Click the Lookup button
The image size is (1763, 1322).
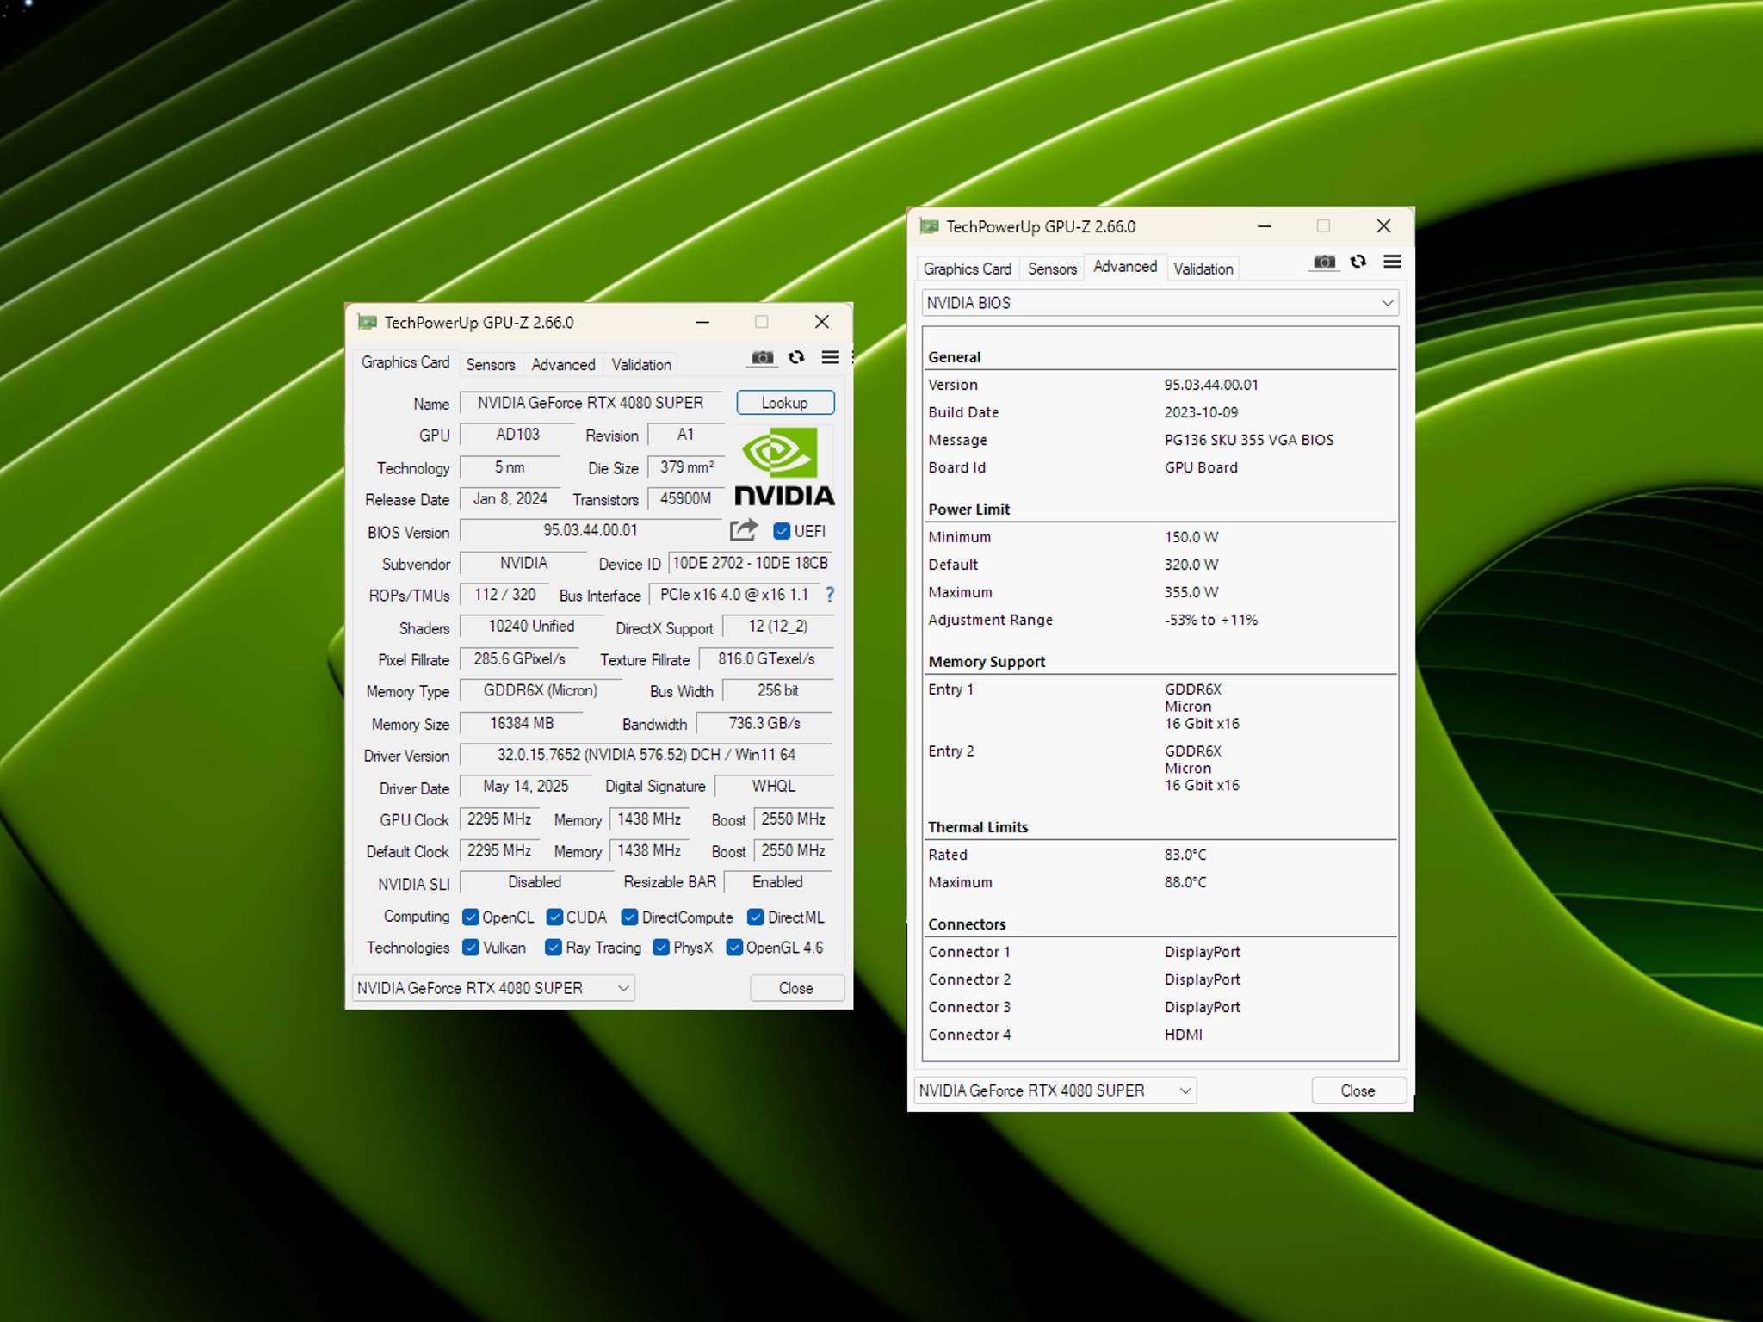coord(784,402)
